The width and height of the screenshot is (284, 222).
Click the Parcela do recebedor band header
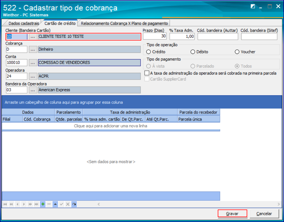[x=199, y=112]
